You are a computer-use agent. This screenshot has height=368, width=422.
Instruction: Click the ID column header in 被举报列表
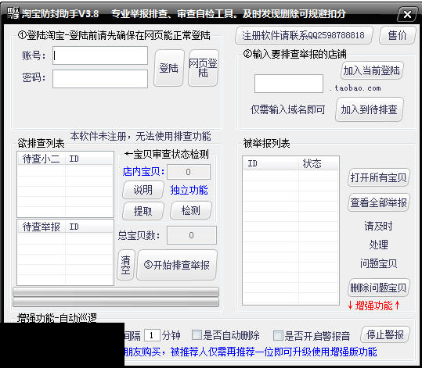[x=271, y=163]
